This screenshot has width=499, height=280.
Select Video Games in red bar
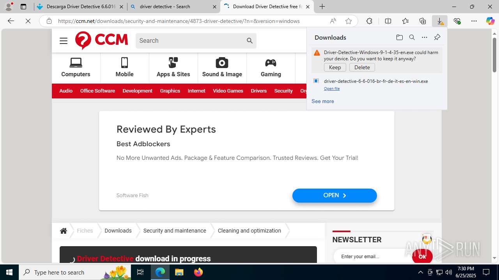228,91
